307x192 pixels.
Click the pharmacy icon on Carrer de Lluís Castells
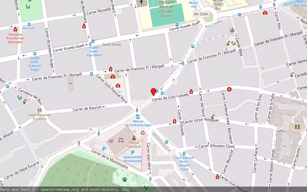191,92
